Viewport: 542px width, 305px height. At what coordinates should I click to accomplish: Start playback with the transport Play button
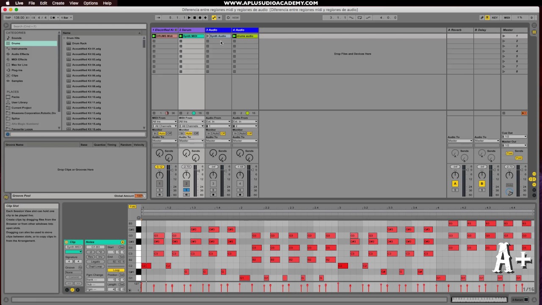click(189, 17)
